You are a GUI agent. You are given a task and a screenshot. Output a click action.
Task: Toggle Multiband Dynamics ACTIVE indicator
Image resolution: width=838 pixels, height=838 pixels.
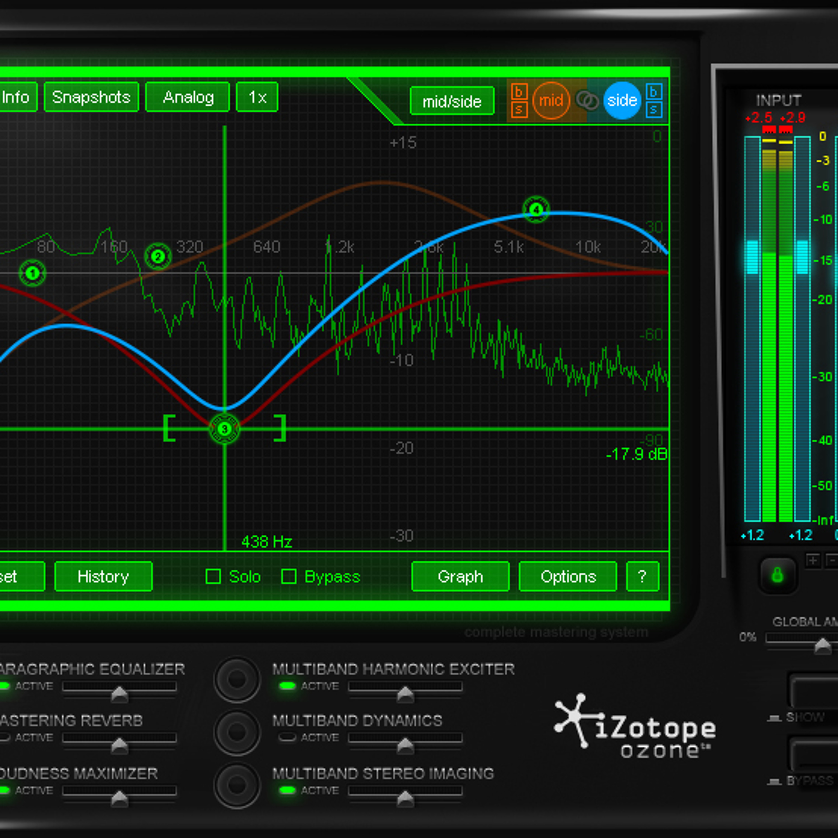click(287, 737)
